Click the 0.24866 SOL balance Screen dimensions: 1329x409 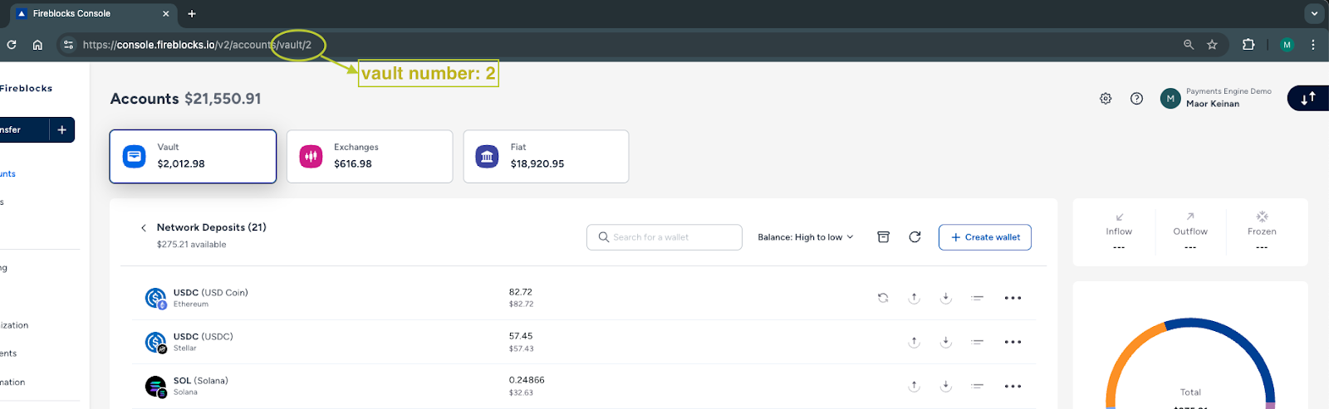(527, 380)
